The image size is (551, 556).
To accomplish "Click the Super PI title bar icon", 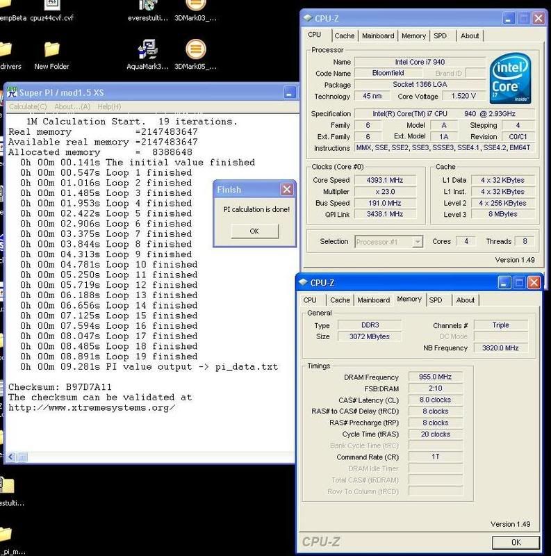I will tap(12, 92).
